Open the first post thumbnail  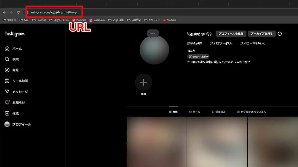click(x=157, y=142)
